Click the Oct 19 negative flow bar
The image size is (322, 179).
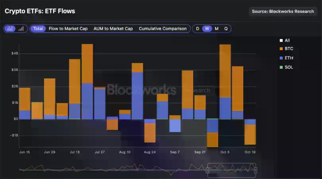250,134
